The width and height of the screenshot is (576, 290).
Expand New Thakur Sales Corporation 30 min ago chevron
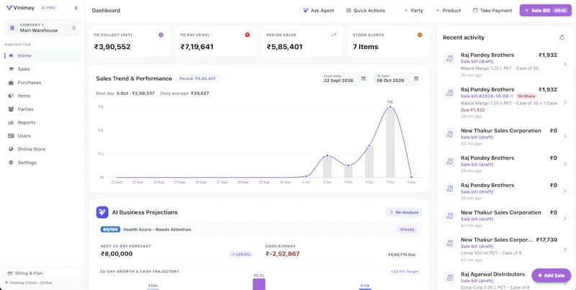[x=565, y=137]
